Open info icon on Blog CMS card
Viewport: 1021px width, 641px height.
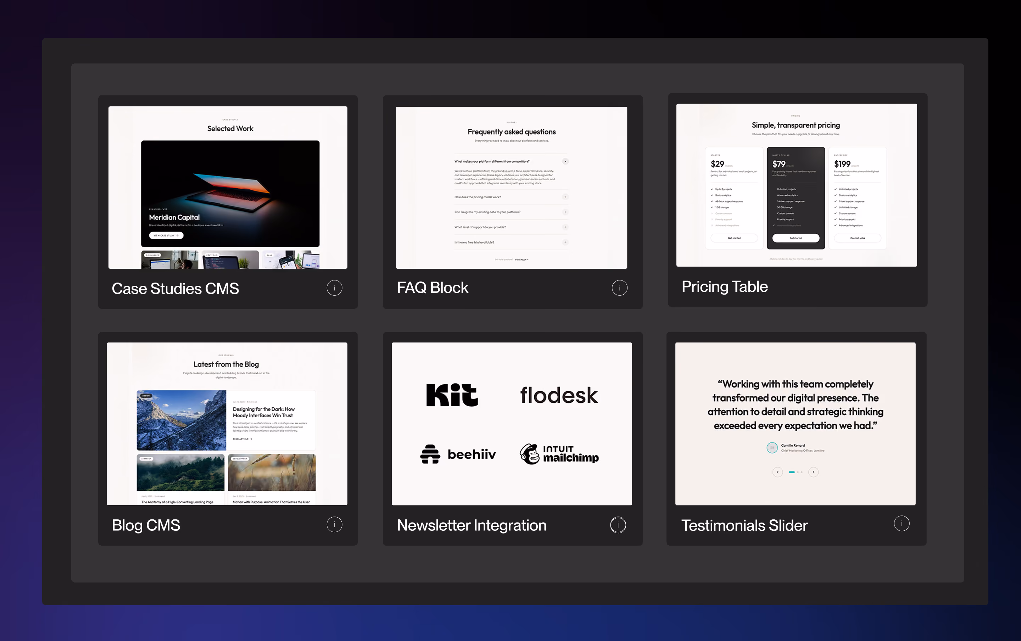[x=334, y=524]
